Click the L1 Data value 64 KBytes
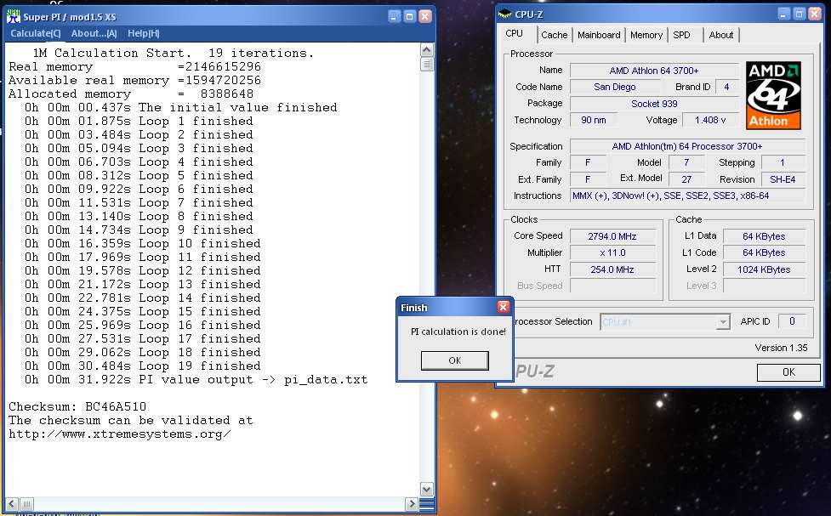This screenshot has width=831, height=516. click(x=764, y=236)
